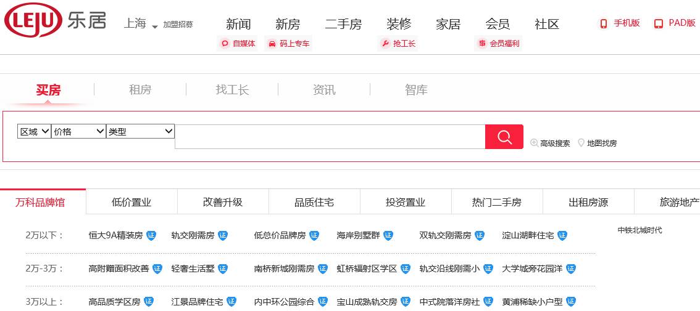Open the 自媒体 speech bubble icon

click(x=225, y=44)
